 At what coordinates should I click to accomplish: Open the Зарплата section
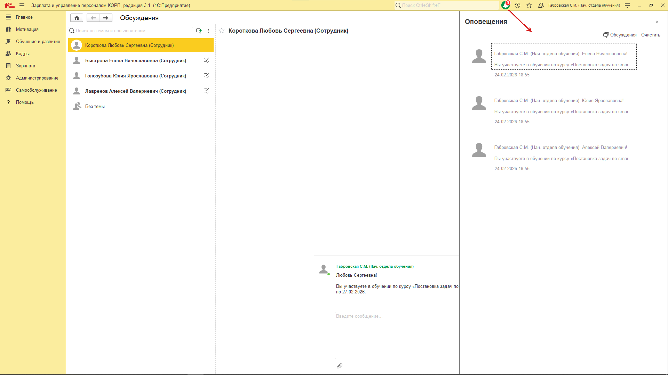[x=25, y=66]
